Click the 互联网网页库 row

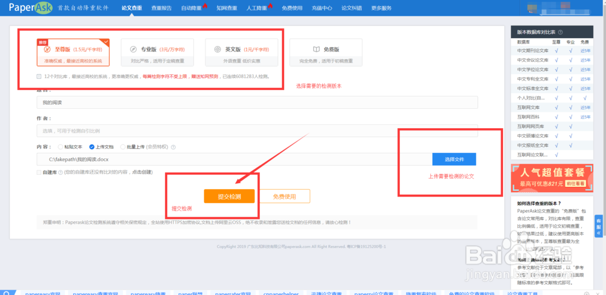(x=552, y=126)
